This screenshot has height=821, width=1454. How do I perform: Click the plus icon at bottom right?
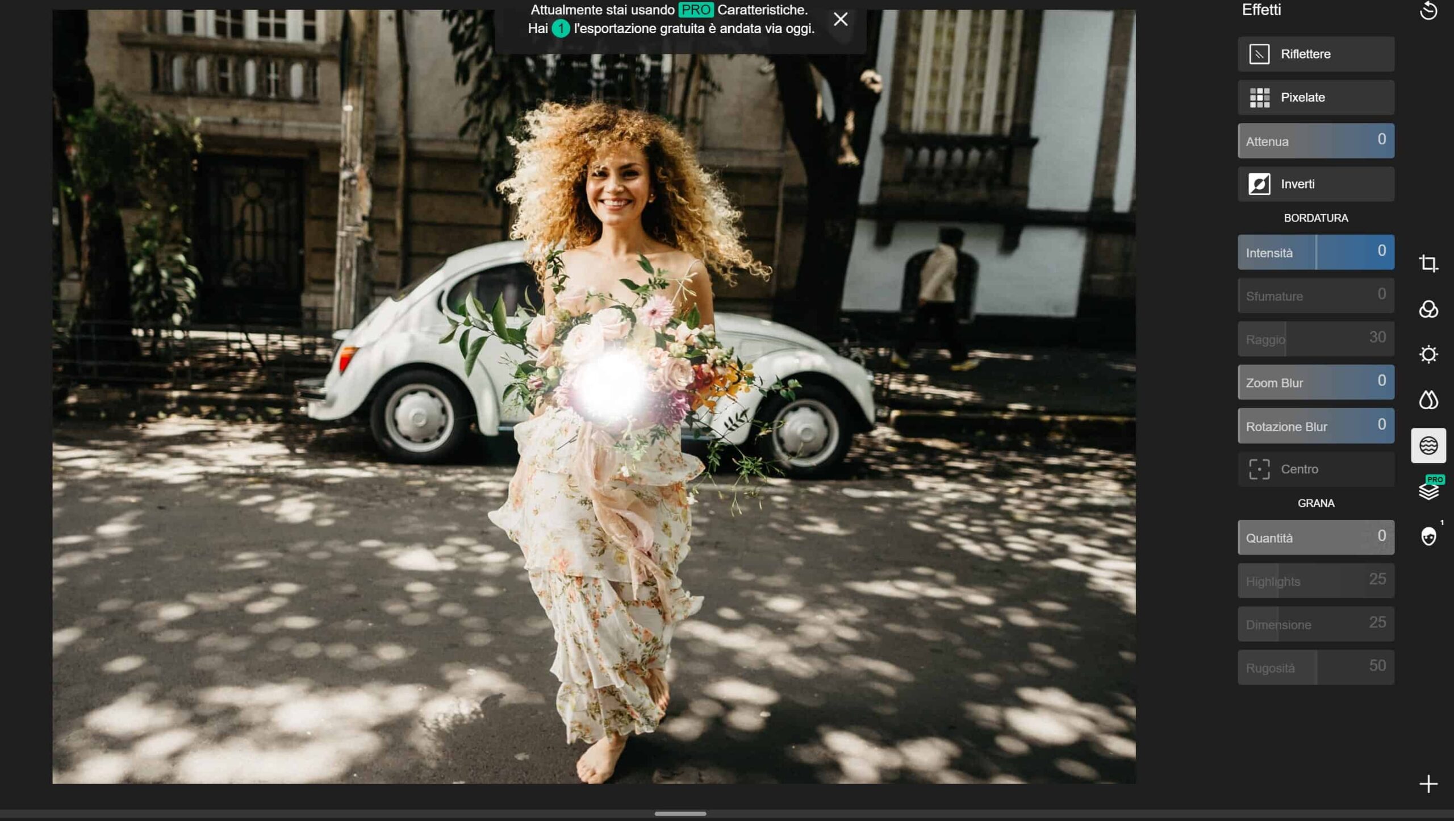(x=1428, y=784)
